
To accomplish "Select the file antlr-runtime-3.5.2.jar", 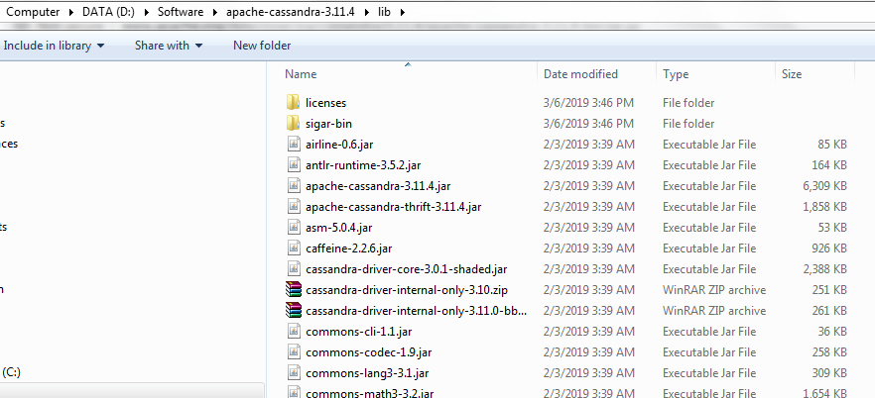I will click(x=363, y=165).
